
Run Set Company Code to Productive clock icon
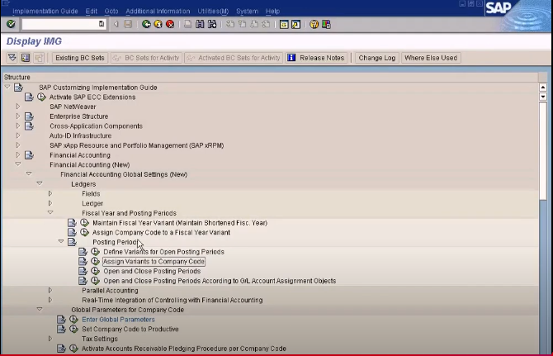coord(73,329)
